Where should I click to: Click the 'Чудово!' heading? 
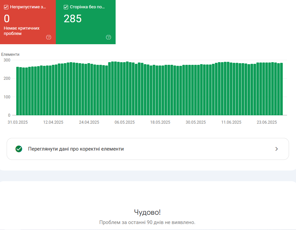(x=147, y=212)
